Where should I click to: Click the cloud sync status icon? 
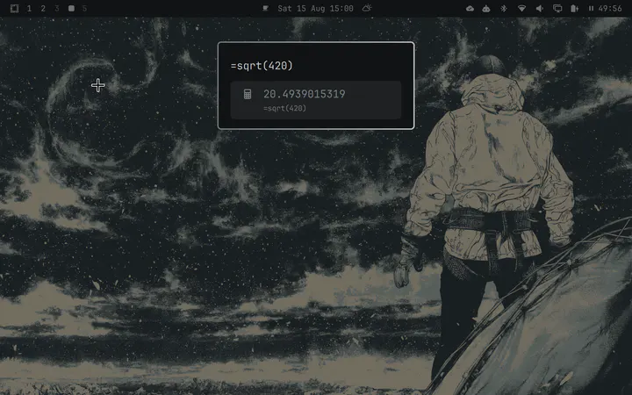click(470, 9)
